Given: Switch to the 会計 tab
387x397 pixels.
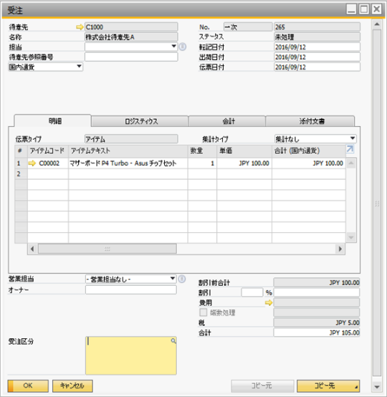Looking at the screenshot, I should (x=227, y=121).
